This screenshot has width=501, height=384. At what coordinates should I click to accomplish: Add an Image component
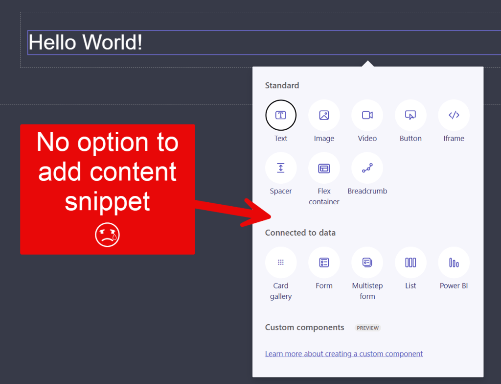[x=324, y=116]
